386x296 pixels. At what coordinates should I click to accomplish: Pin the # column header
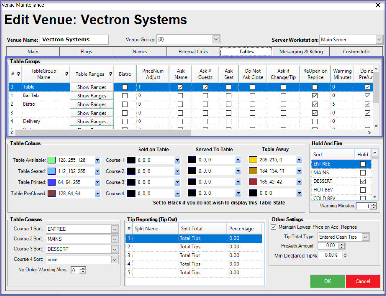point(18,74)
